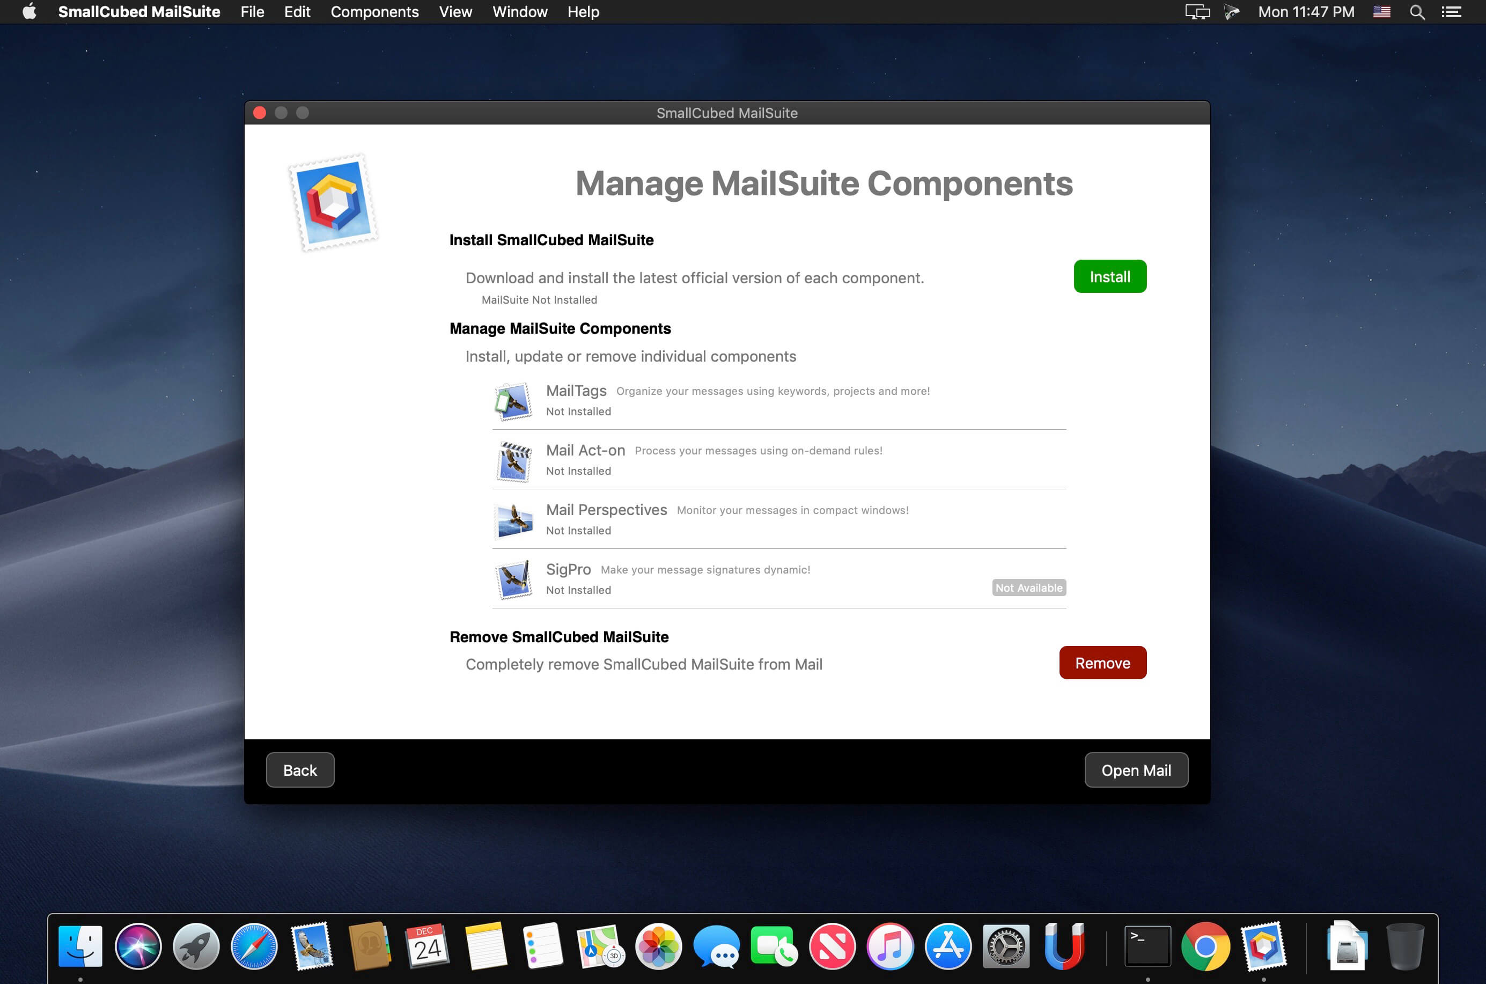This screenshot has height=984, width=1486.
Task: Open the Trash in dock
Action: click(x=1404, y=946)
